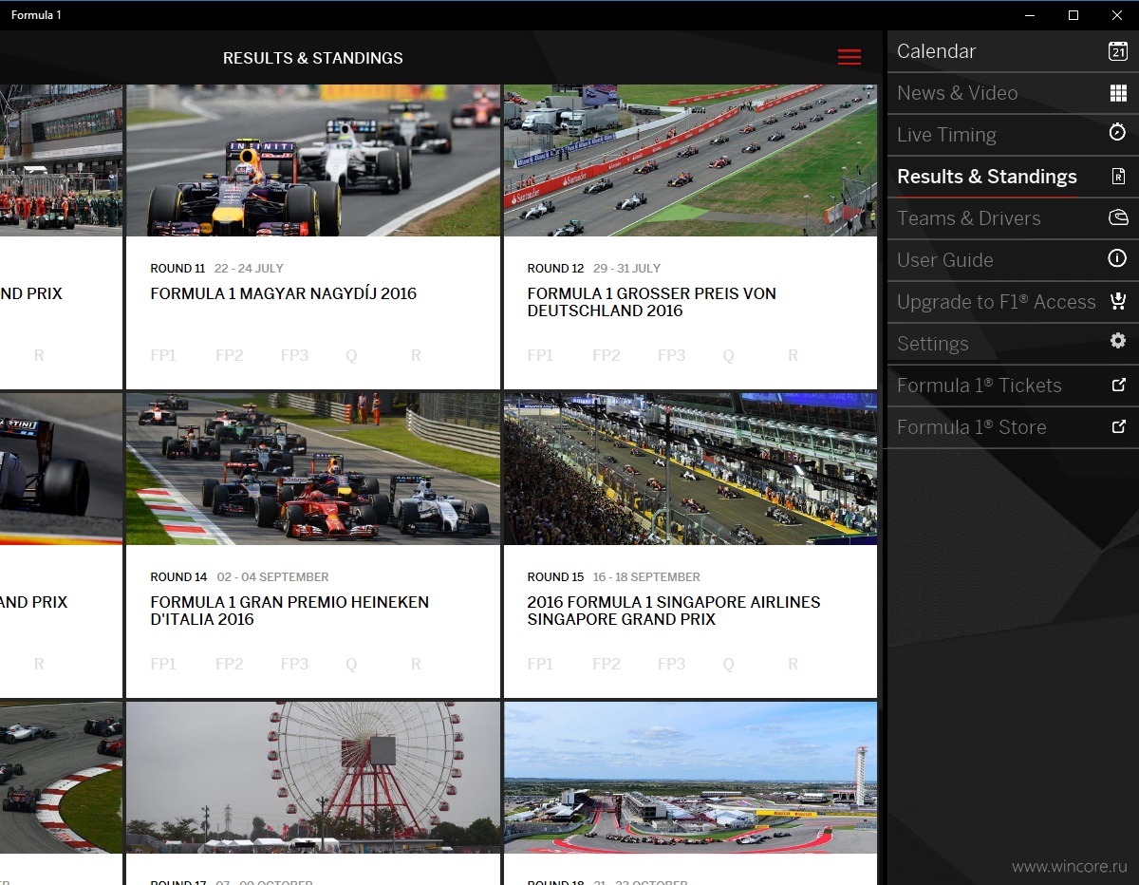Select Upgrade to F1® Access

point(1013,302)
